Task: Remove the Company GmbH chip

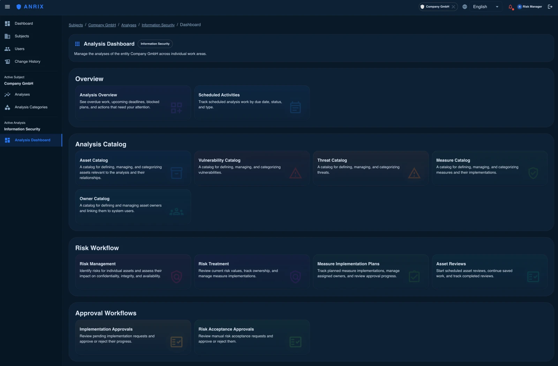Action: pos(453,7)
